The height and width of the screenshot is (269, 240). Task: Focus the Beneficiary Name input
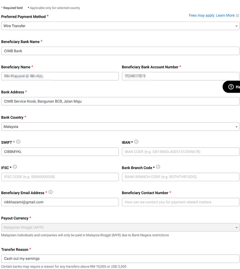[60, 76]
